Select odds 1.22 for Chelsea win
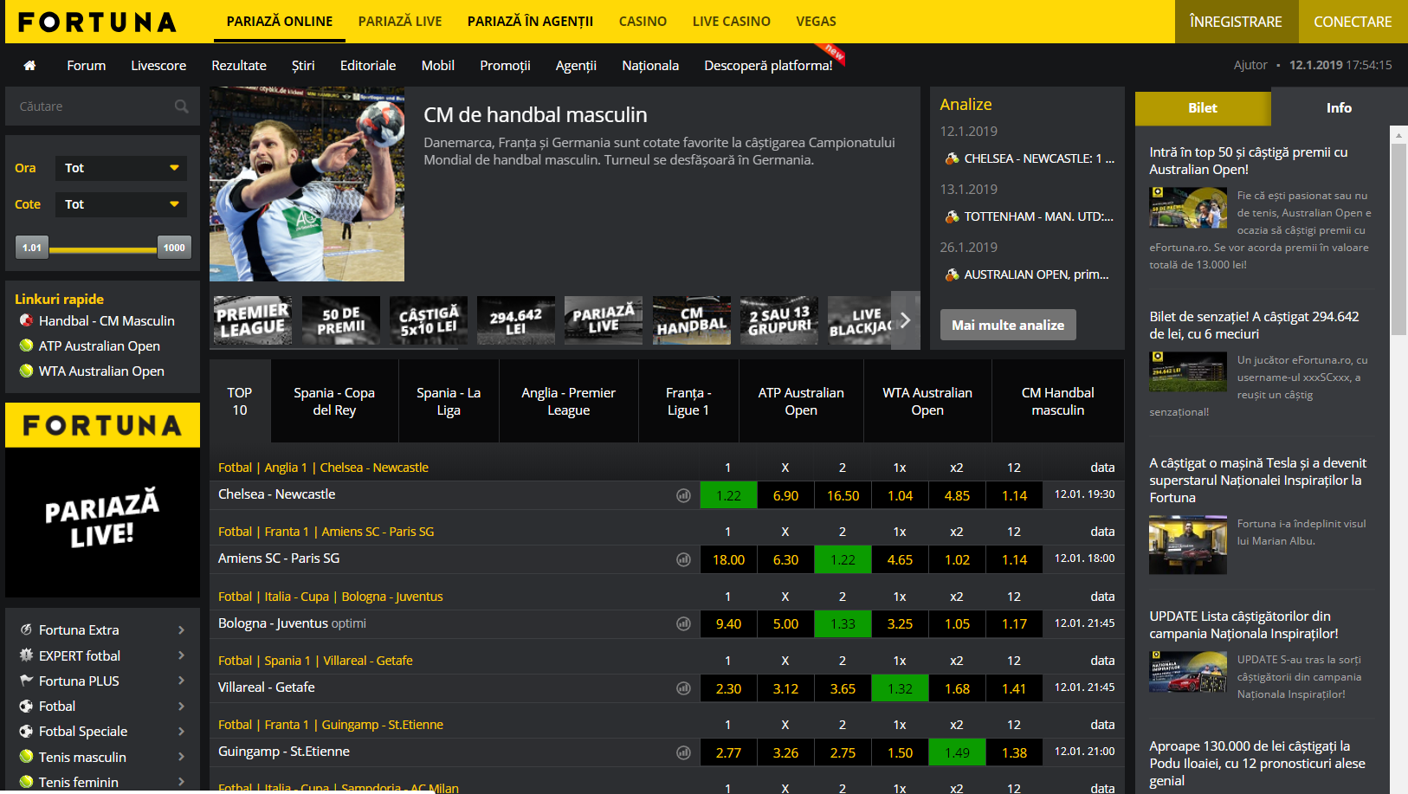Screen dimensions: 1408x794 coord(728,495)
